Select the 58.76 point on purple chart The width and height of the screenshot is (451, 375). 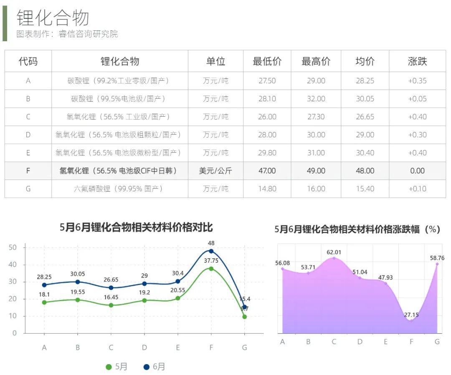(x=437, y=264)
